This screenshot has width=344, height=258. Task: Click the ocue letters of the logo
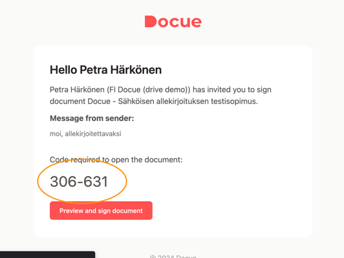click(180, 22)
